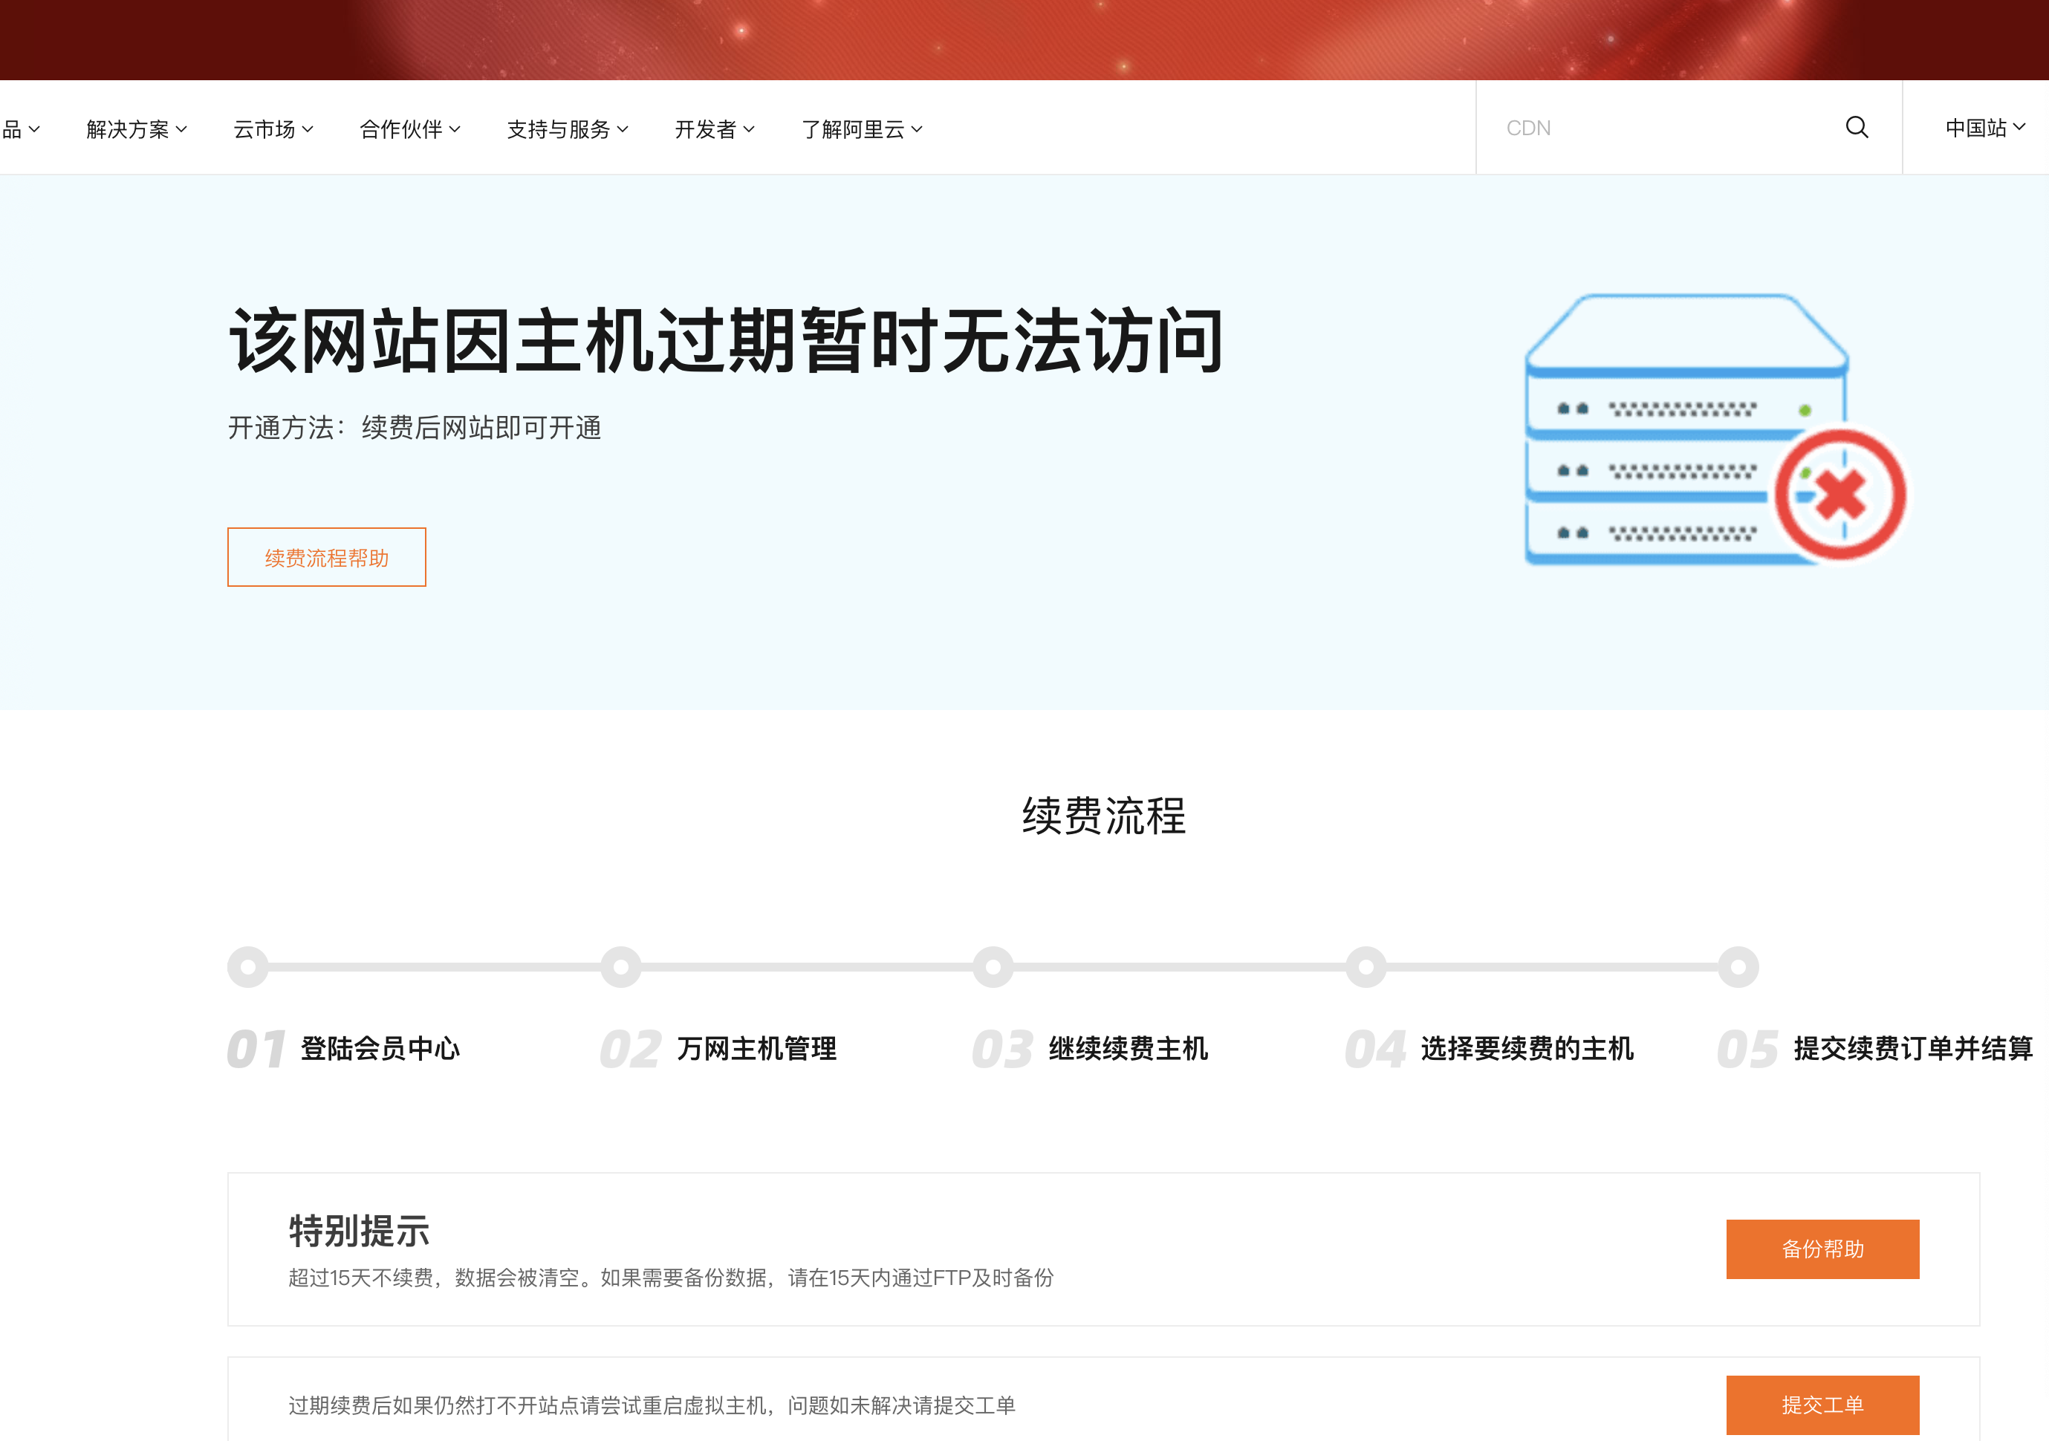Expand the 云市场 menu
Viewport: 2049px width, 1441px height.
coord(273,129)
